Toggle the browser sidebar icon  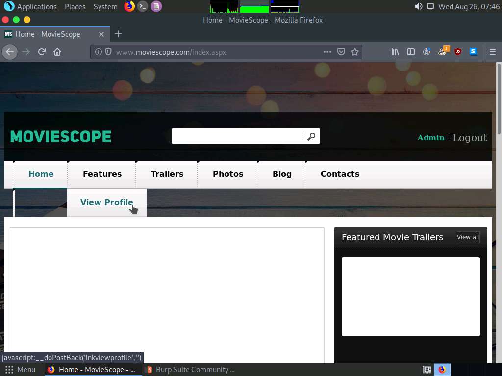pos(411,52)
